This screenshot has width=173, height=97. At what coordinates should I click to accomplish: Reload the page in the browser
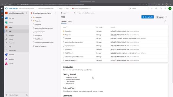6,4
